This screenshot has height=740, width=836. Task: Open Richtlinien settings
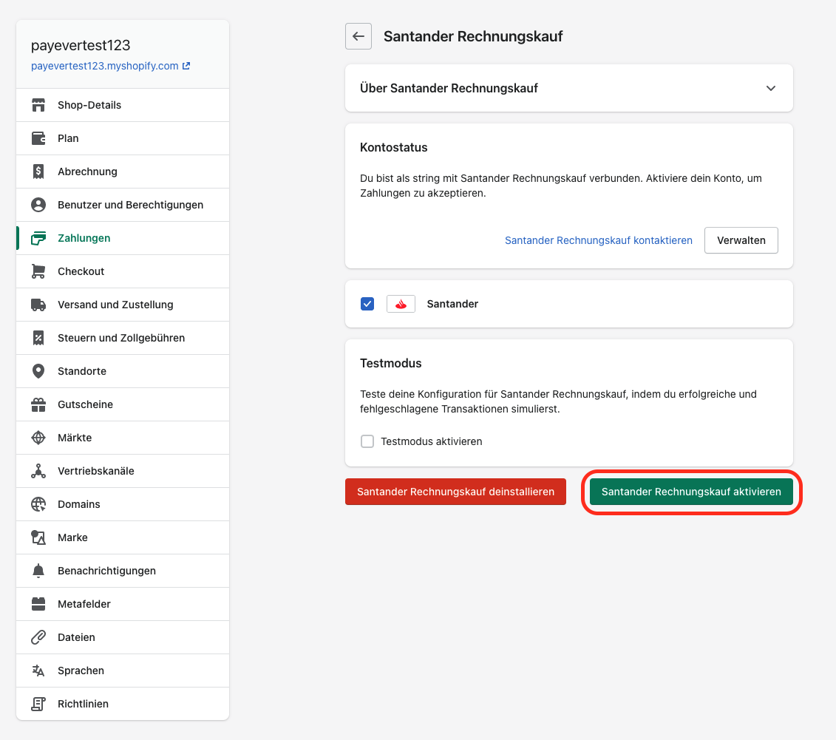123,704
